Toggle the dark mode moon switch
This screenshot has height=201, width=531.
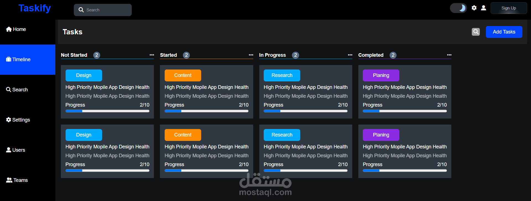pos(458,8)
